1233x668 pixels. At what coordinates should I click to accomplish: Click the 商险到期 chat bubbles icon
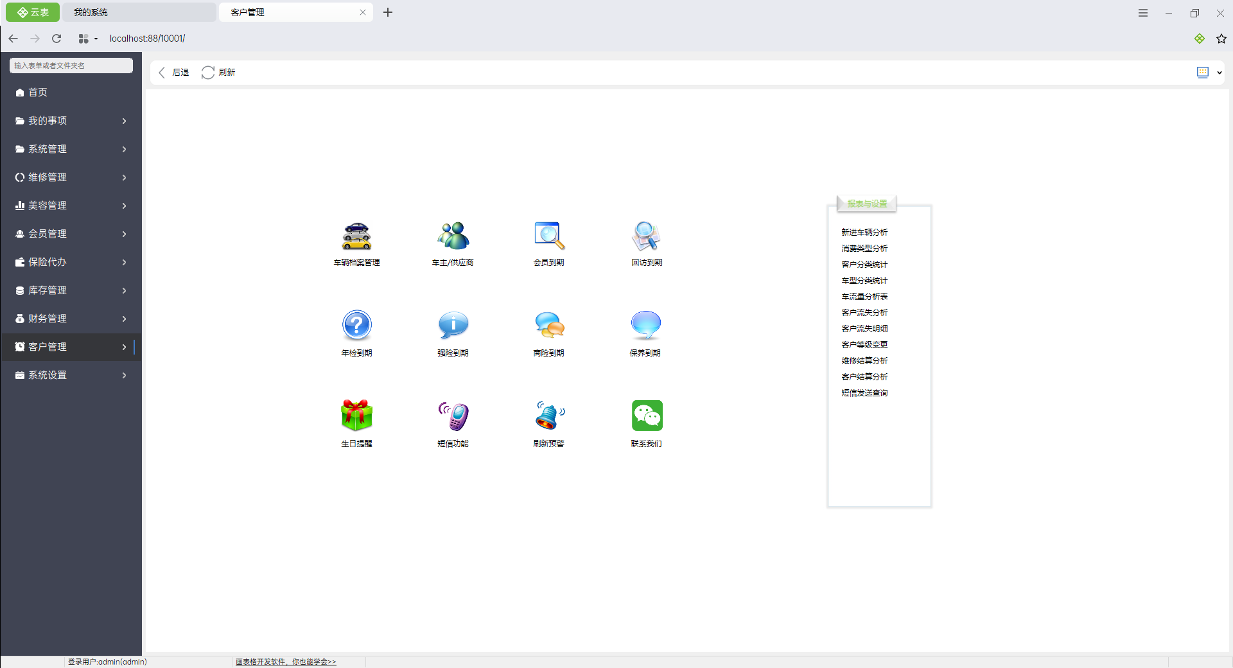(x=549, y=326)
